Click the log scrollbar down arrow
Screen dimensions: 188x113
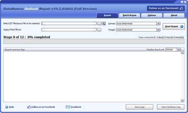[182, 100]
